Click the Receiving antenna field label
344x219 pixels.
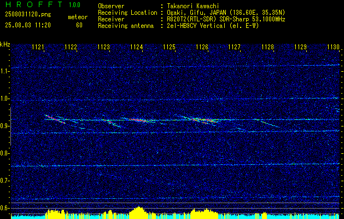[126, 26]
